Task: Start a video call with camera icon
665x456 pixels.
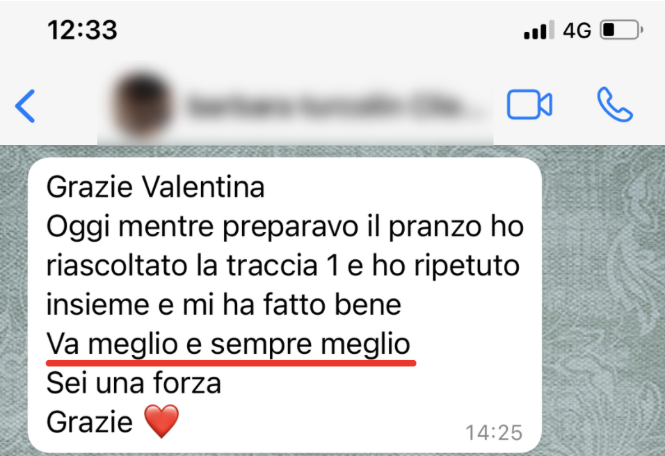Action: click(x=529, y=105)
